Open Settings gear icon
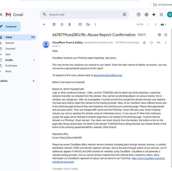This screenshot has height=171, width=172. click(146, 14)
